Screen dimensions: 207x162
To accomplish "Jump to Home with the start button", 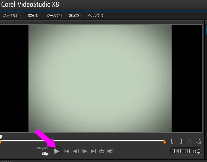I will pos(67,151).
